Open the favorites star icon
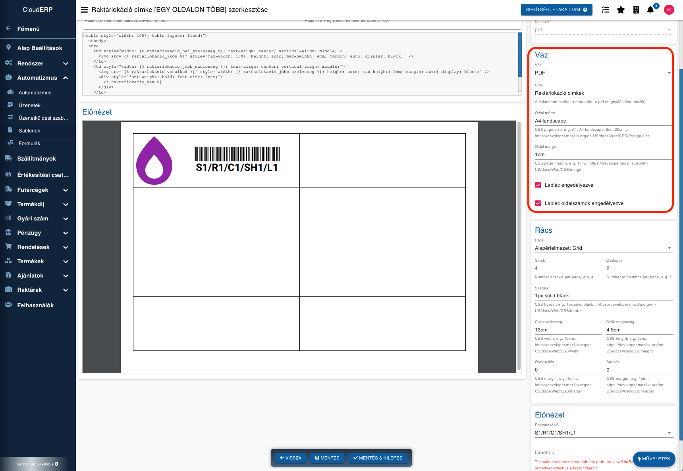The image size is (683, 471). pos(621,10)
